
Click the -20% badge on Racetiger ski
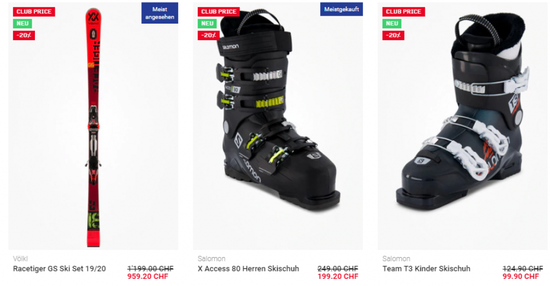24,35
